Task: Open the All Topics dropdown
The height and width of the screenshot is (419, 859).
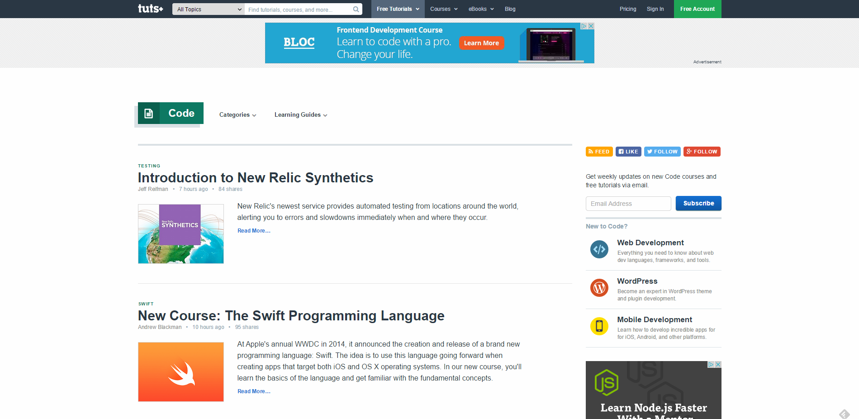Action: [x=209, y=9]
